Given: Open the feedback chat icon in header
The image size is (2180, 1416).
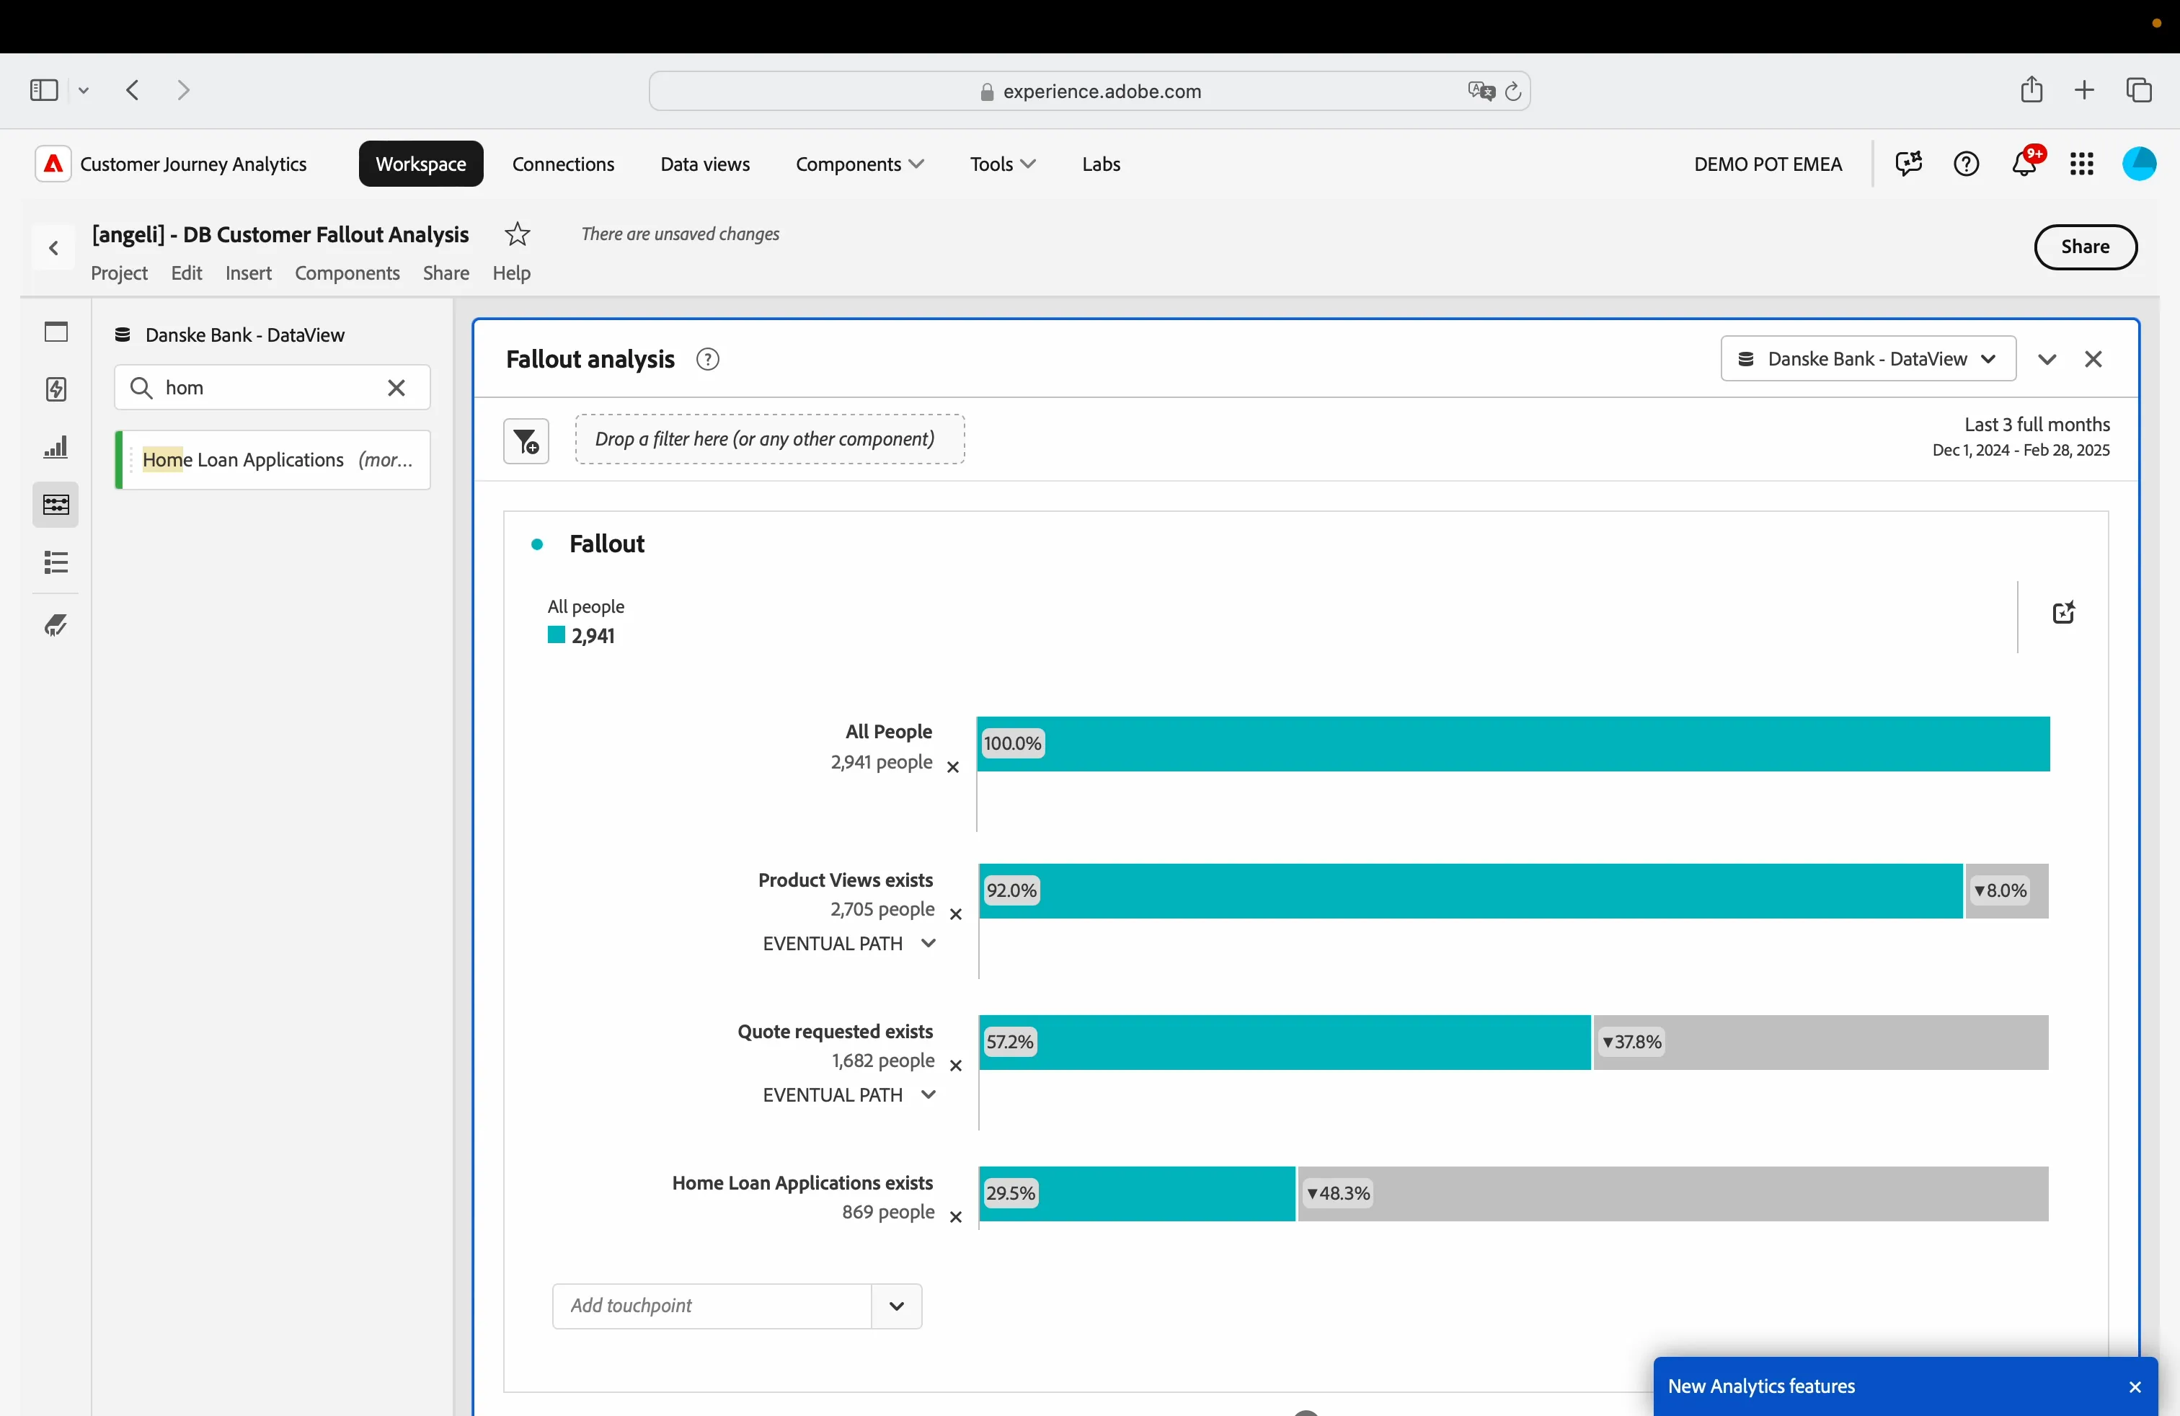Looking at the screenshot, I should pos(1908,164).
